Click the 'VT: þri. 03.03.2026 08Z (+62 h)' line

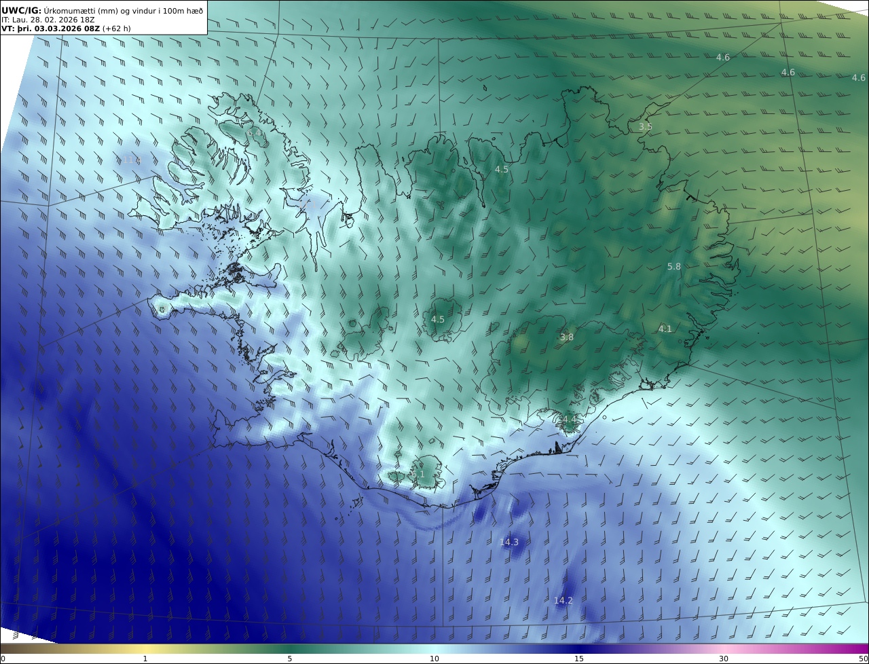point(66,29)
